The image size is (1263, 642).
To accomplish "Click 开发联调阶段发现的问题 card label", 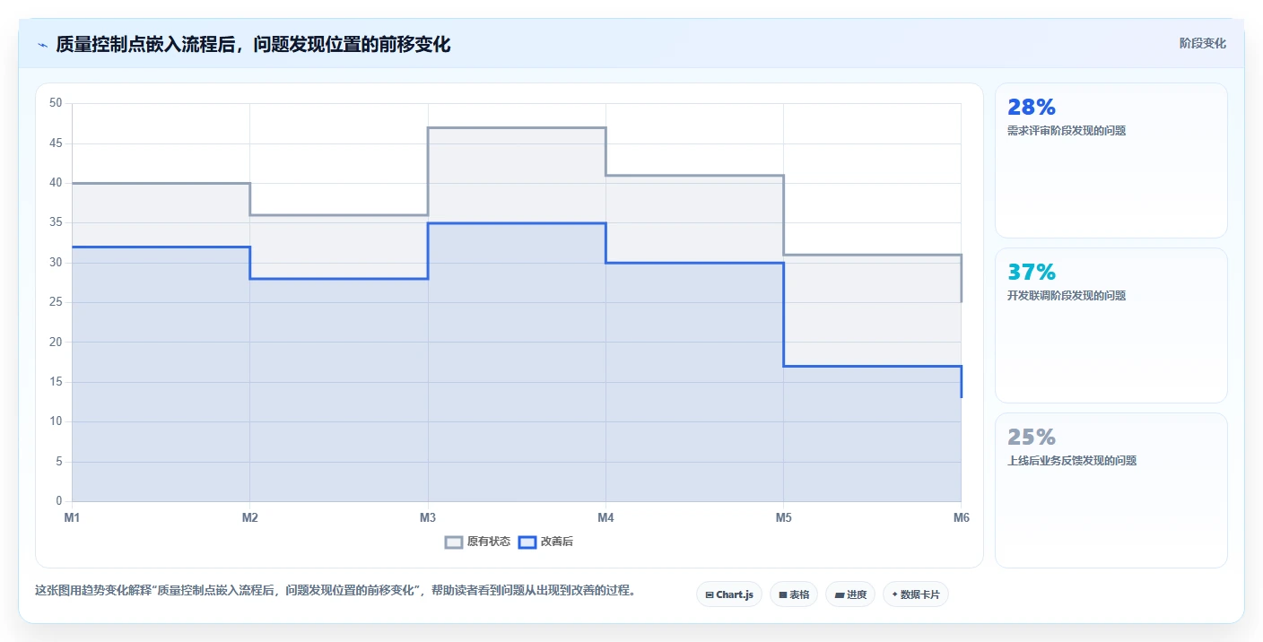I will (x=1067, y=296).
